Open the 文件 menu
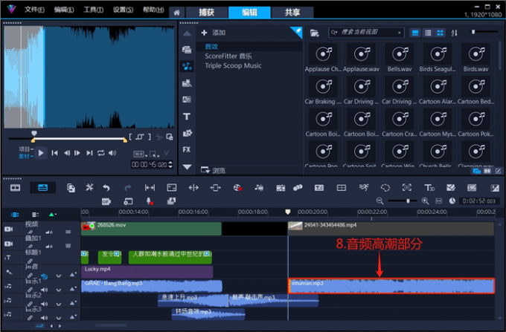The height and width of the screenshot is (332, 506). click(x=34, y=10)
